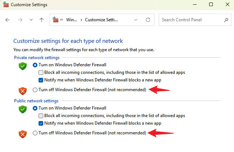Screen dimensions: 234x152
Task: Open the Win... breadcrumb item
Action: (72, 20)
